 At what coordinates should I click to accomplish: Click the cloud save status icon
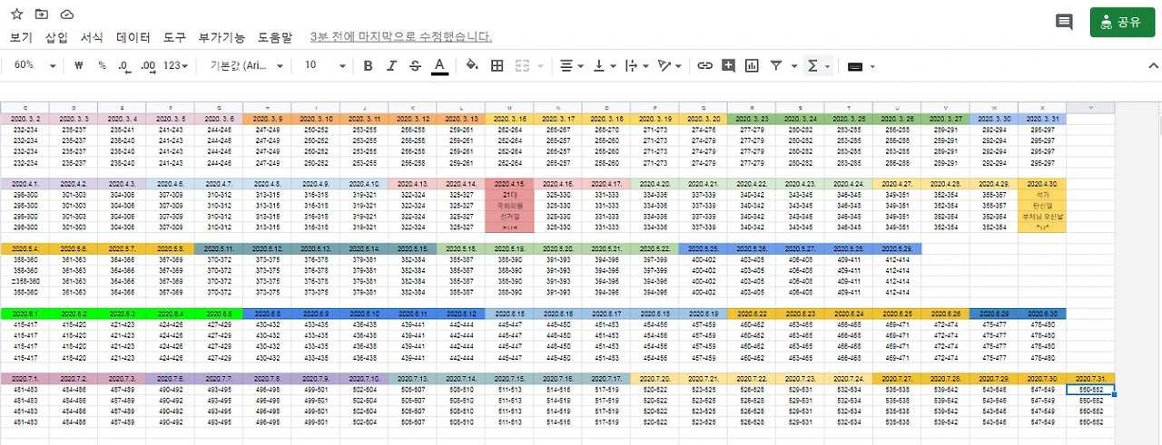pyautogui.click(x=67, y=15)
